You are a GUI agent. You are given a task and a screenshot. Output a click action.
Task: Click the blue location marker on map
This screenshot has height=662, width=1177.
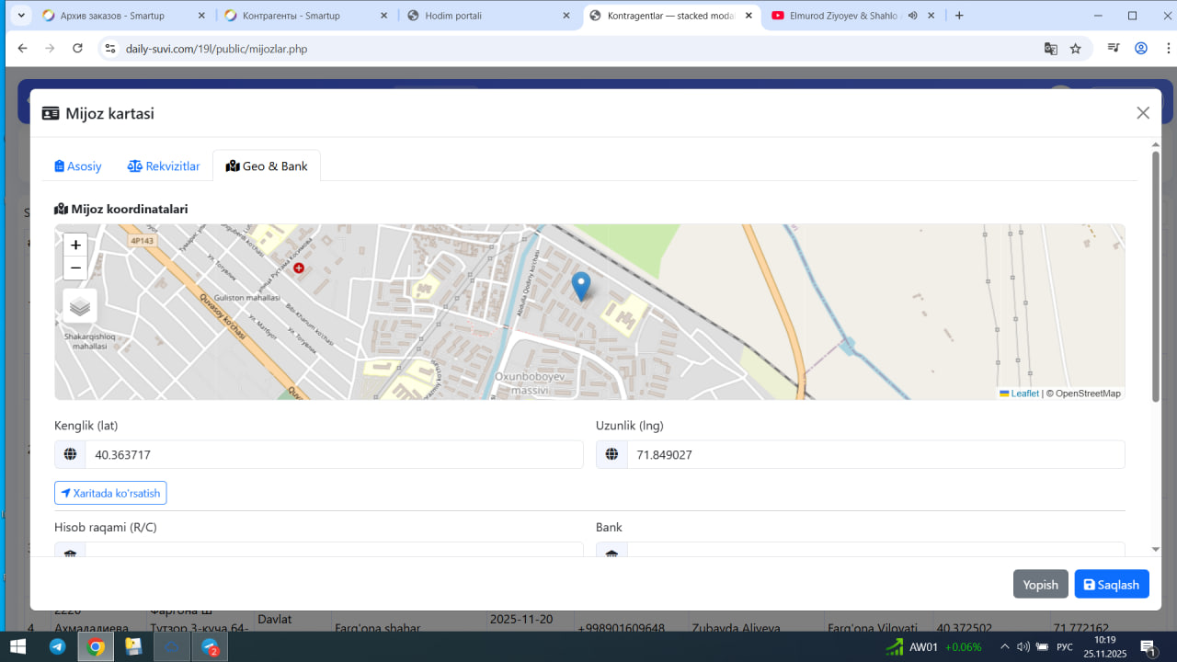580,286
